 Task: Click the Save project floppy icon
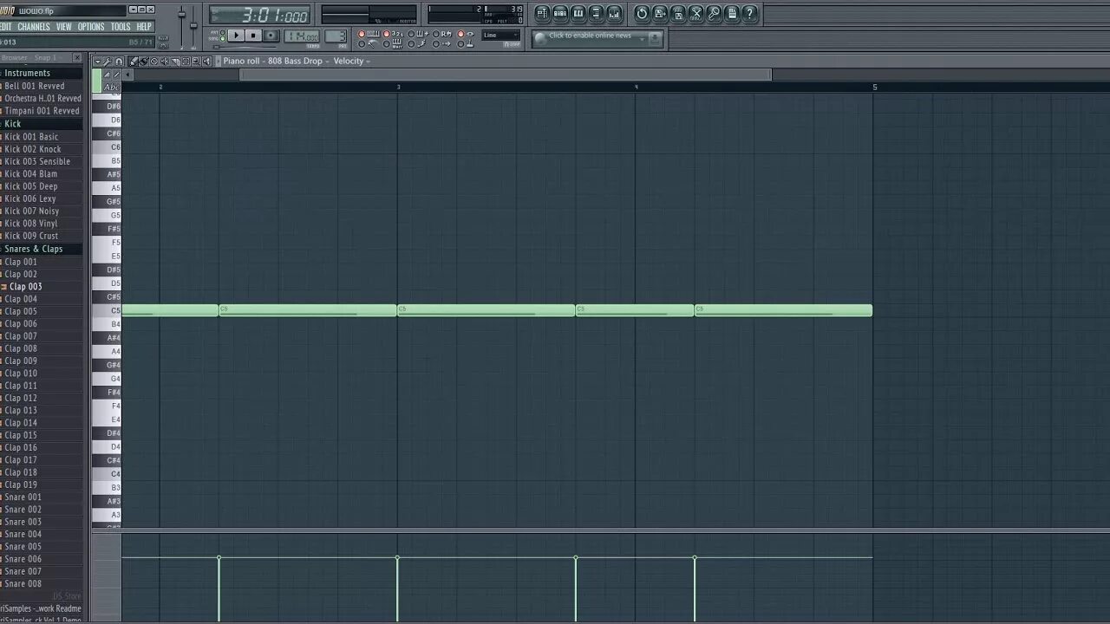tap(660, 13)
